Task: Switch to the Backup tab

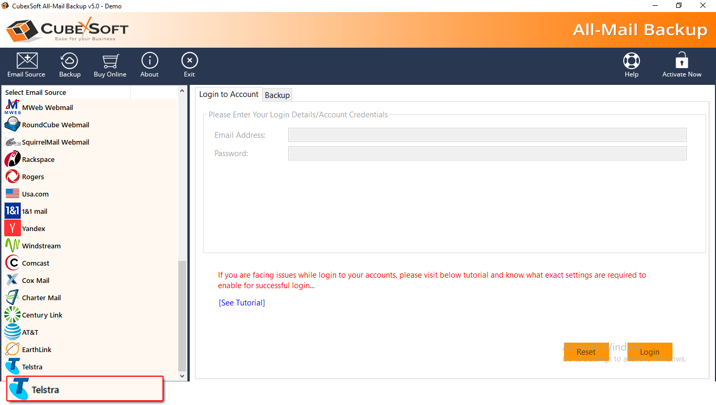Action: 277,95
